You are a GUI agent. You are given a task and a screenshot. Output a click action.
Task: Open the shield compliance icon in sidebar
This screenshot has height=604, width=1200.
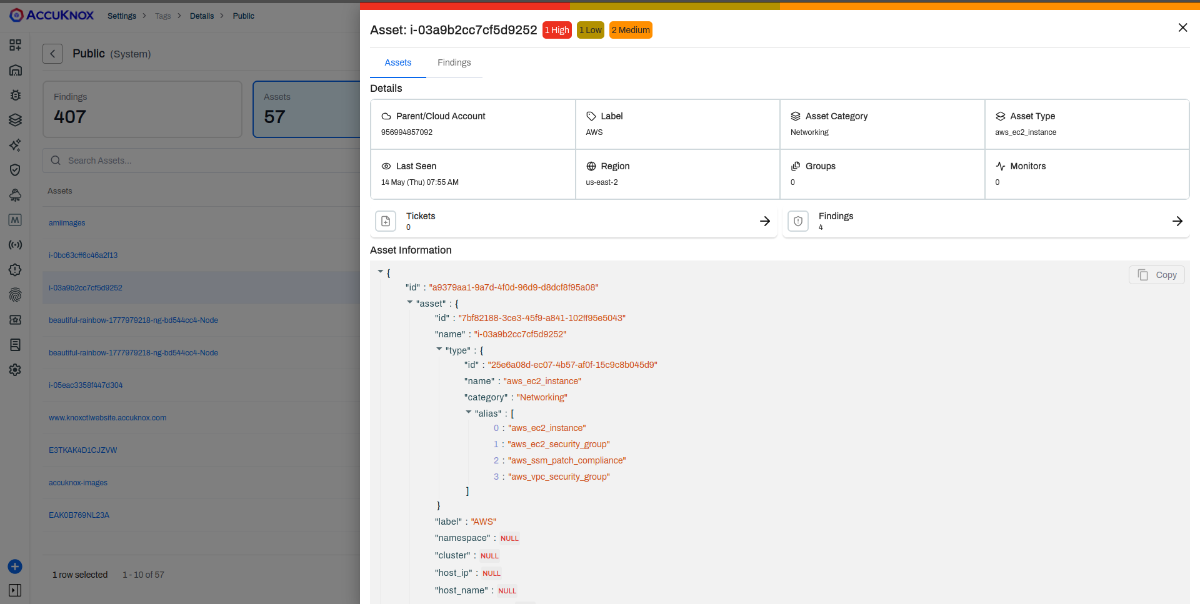pyautogui.click(x=16, y=170)
